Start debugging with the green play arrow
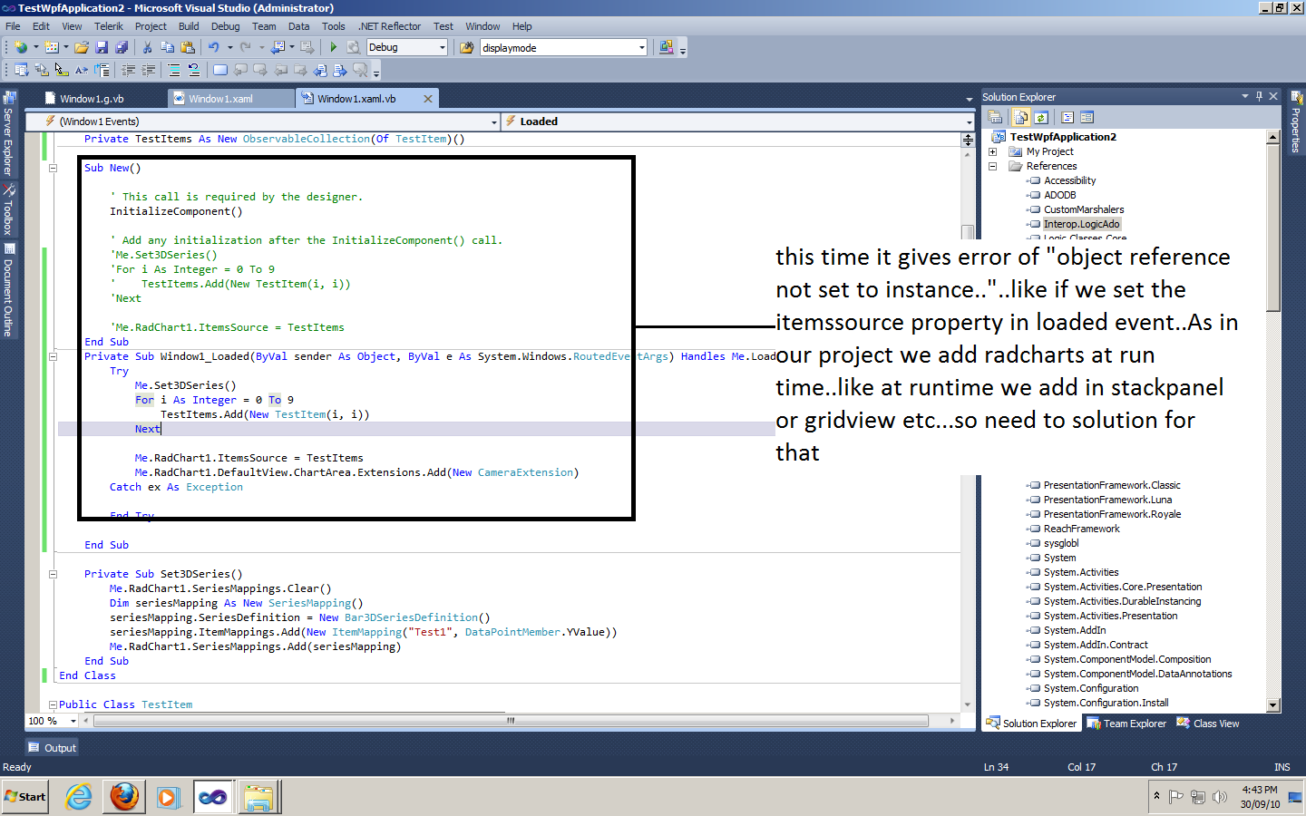This screenshot has width=1306, height=816. pyautogui.click(x=333, y=47)
